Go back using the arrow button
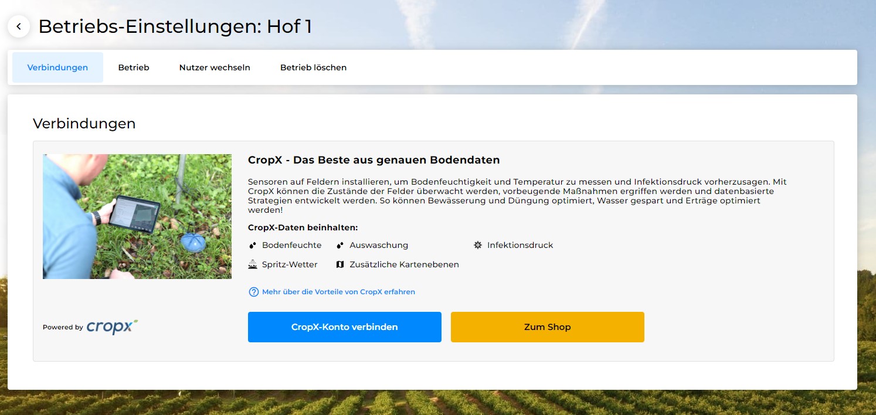The image size is (876, 415). click(x=19, y=26)
